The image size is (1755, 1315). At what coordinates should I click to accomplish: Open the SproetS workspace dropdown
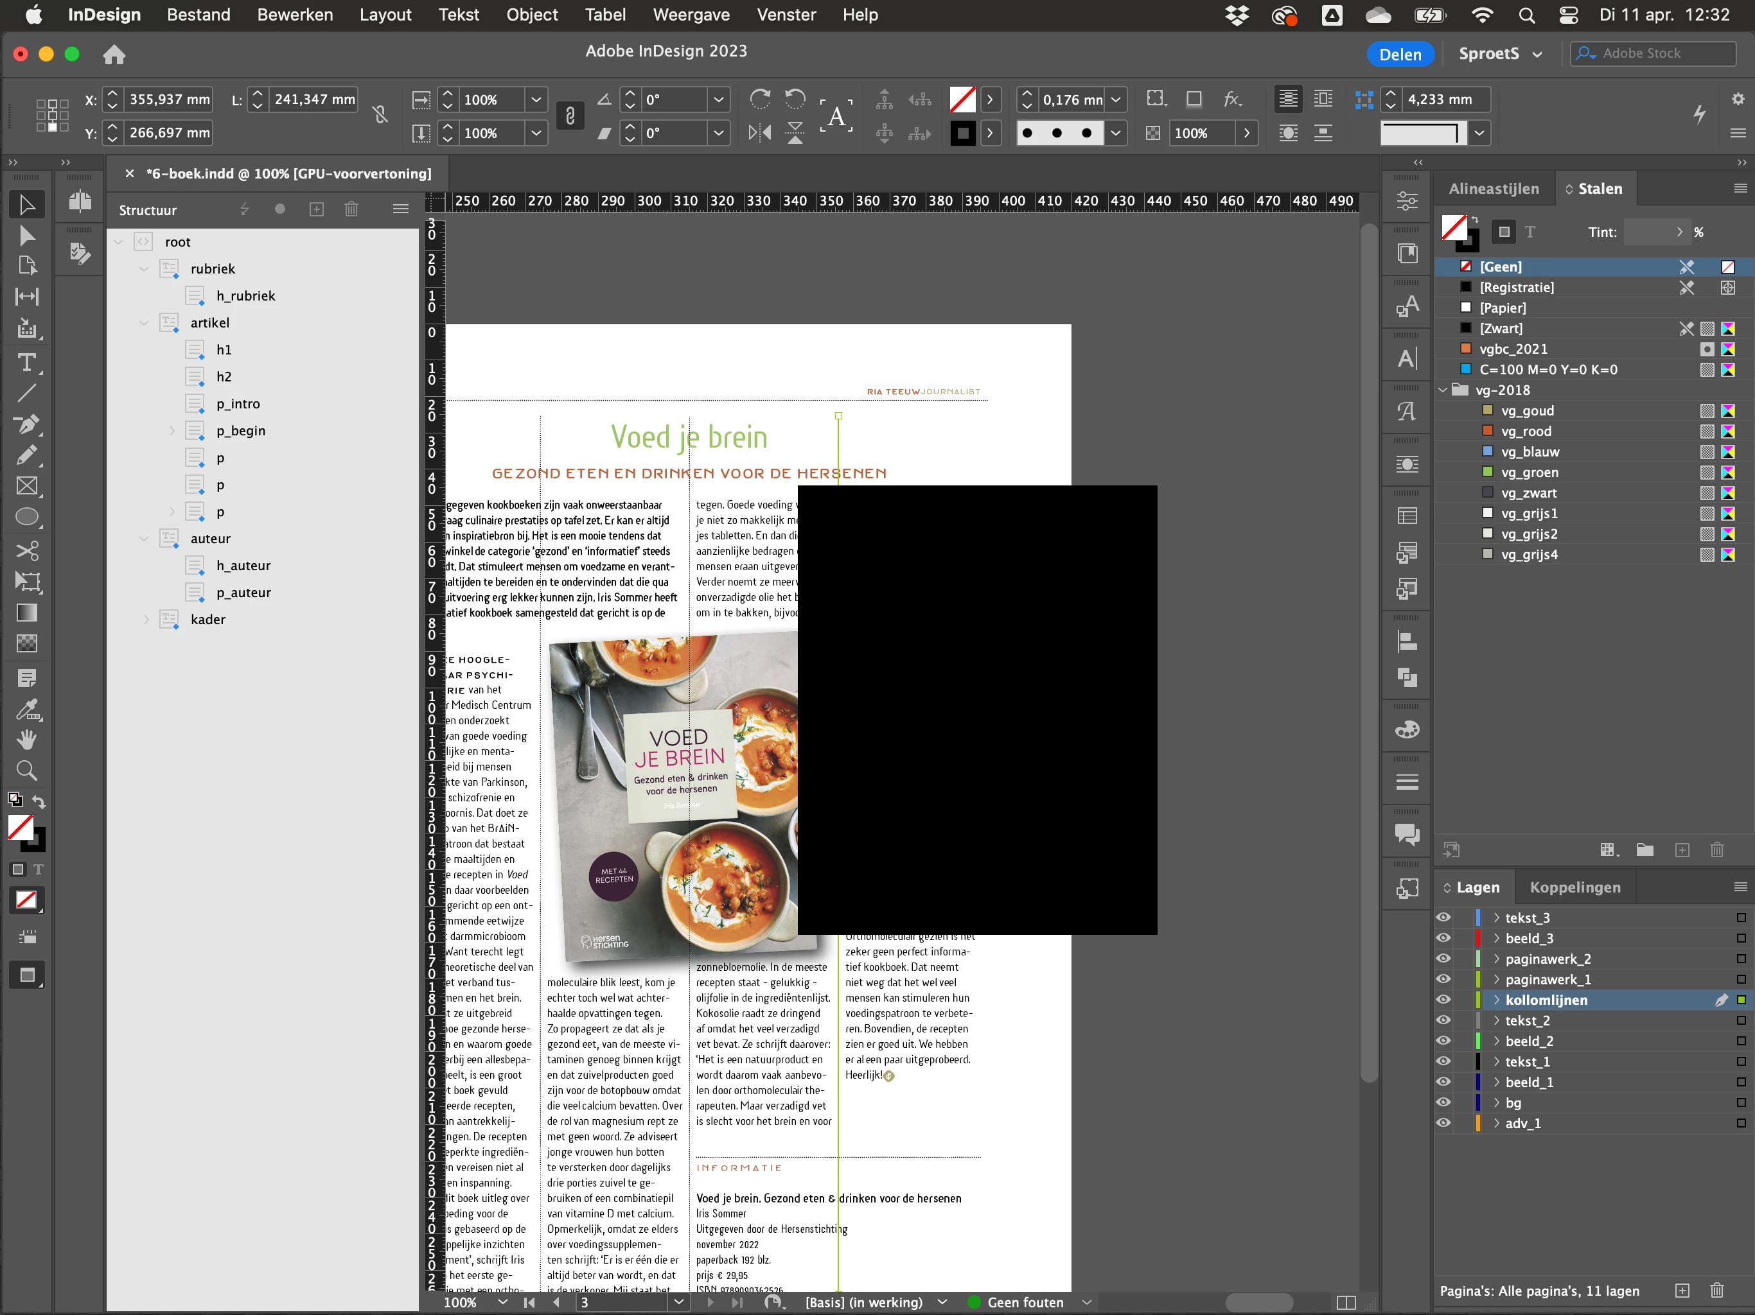click(1499, 54)
